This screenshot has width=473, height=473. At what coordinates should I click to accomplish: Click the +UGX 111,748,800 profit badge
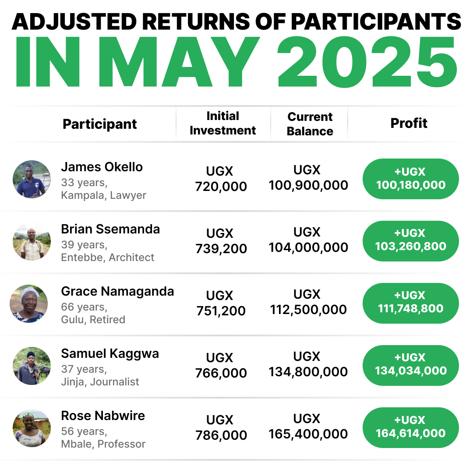(410, 303)
